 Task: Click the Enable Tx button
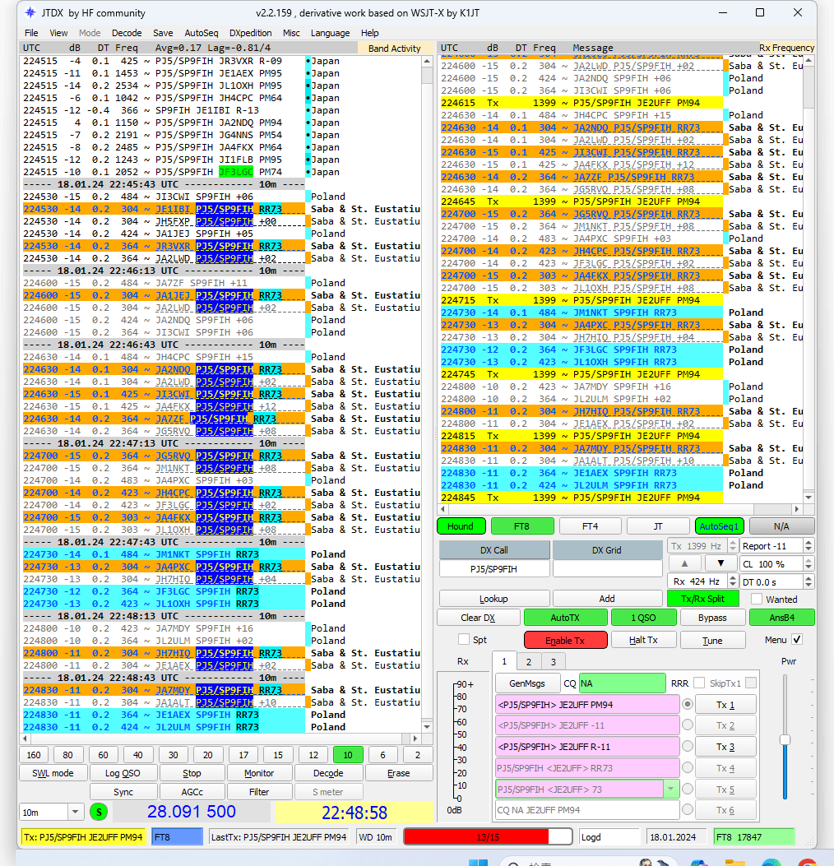(565, 640)
